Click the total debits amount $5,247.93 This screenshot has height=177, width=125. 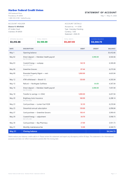[69, 42]
